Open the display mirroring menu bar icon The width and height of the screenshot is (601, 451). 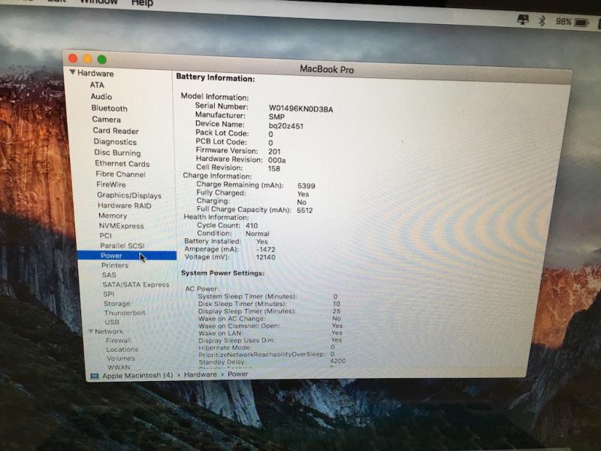(x=523, y=20)
